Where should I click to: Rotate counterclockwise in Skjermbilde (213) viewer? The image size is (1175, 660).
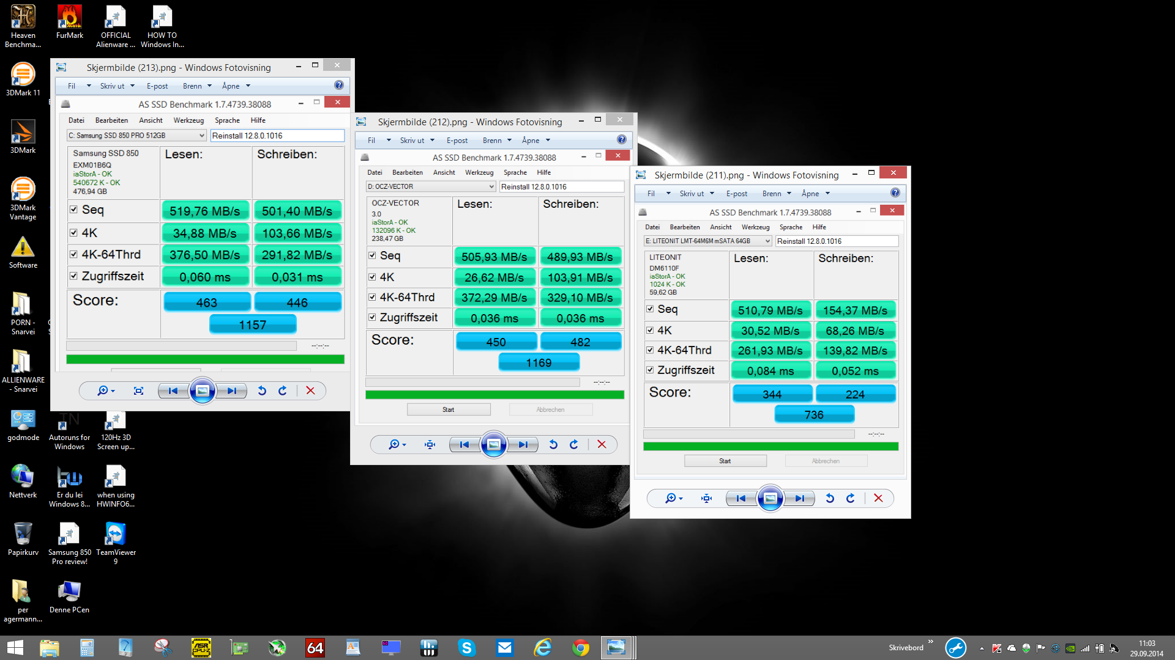tap(262, 391)
